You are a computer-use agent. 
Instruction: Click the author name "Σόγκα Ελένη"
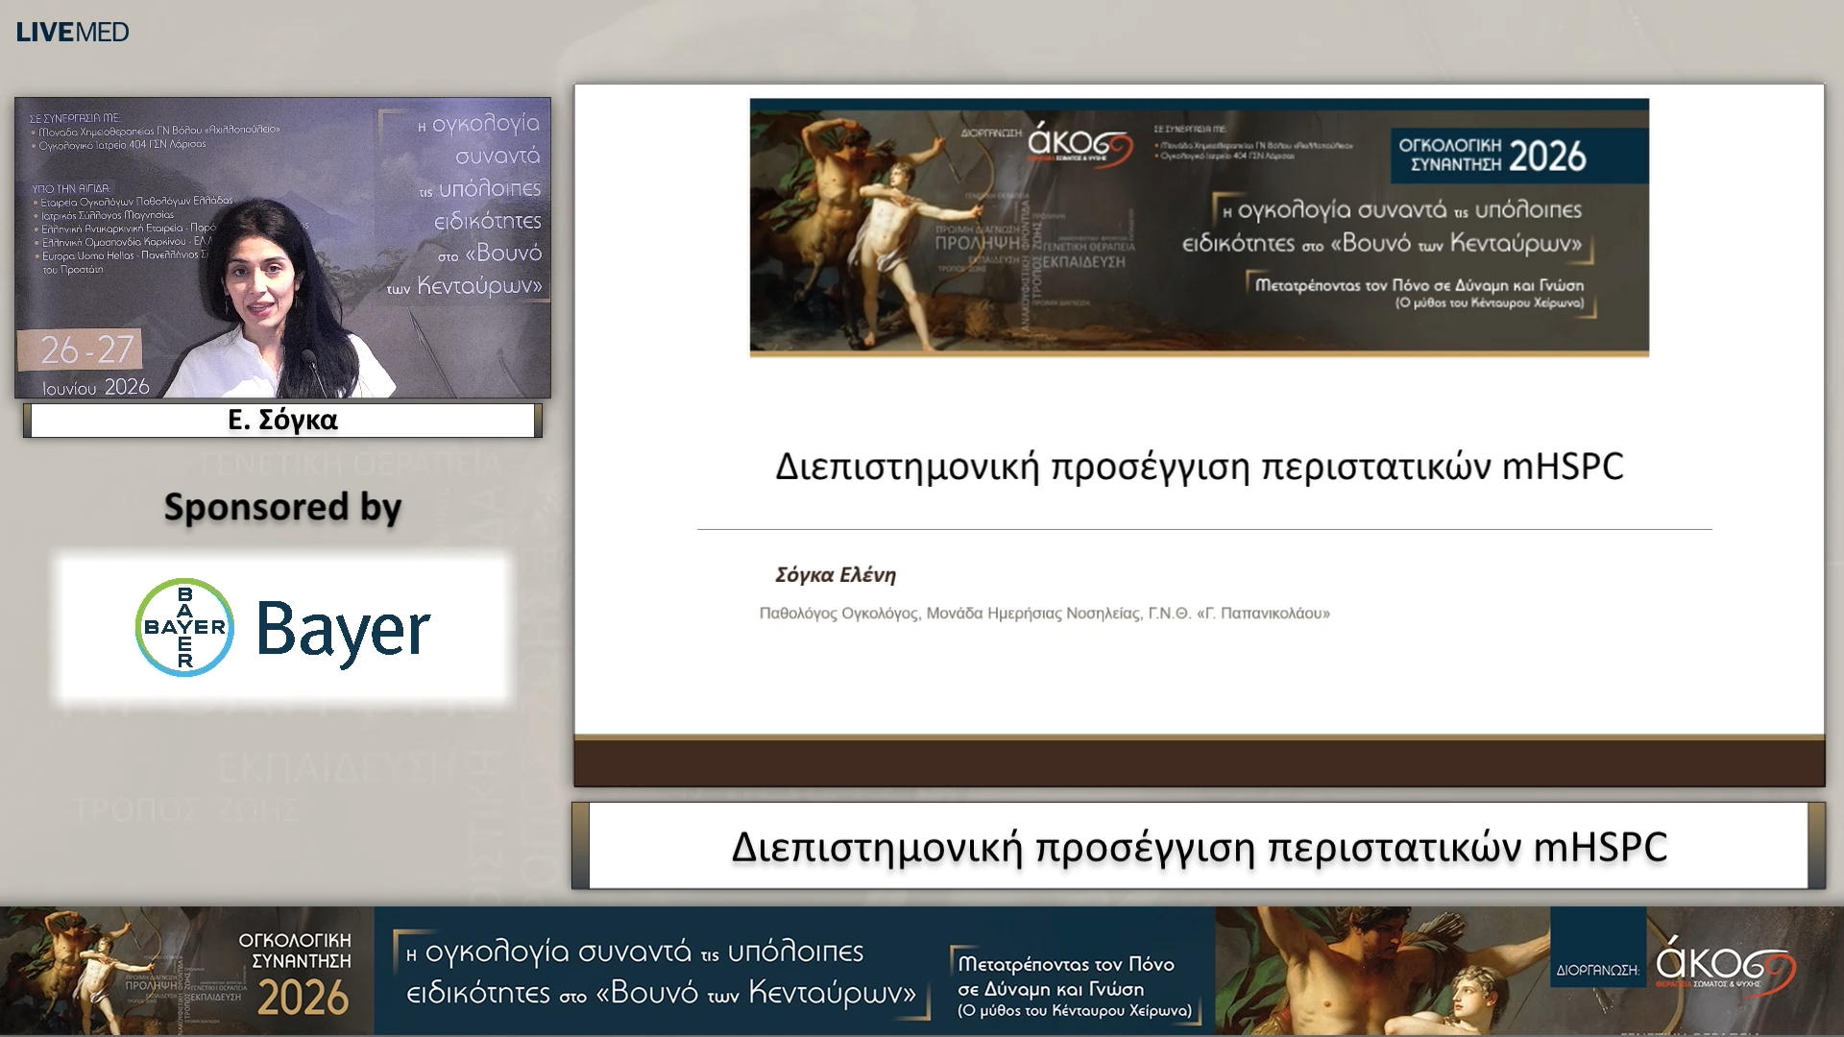click(836, 575)
